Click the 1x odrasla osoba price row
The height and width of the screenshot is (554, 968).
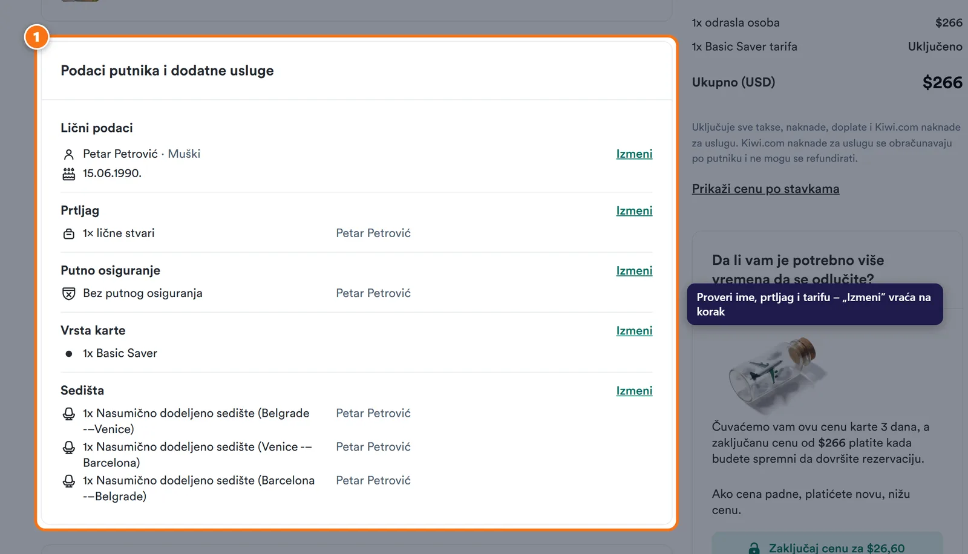(827, 23)
